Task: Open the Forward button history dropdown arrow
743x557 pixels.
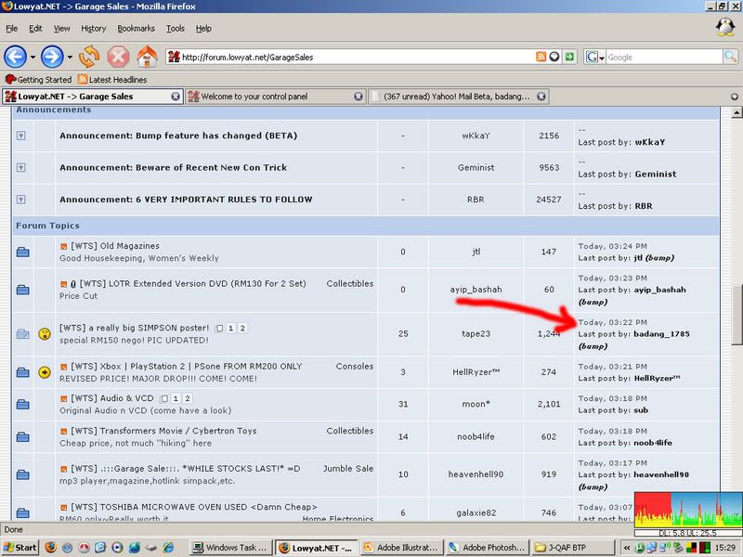Action: [x=70, y=57]
